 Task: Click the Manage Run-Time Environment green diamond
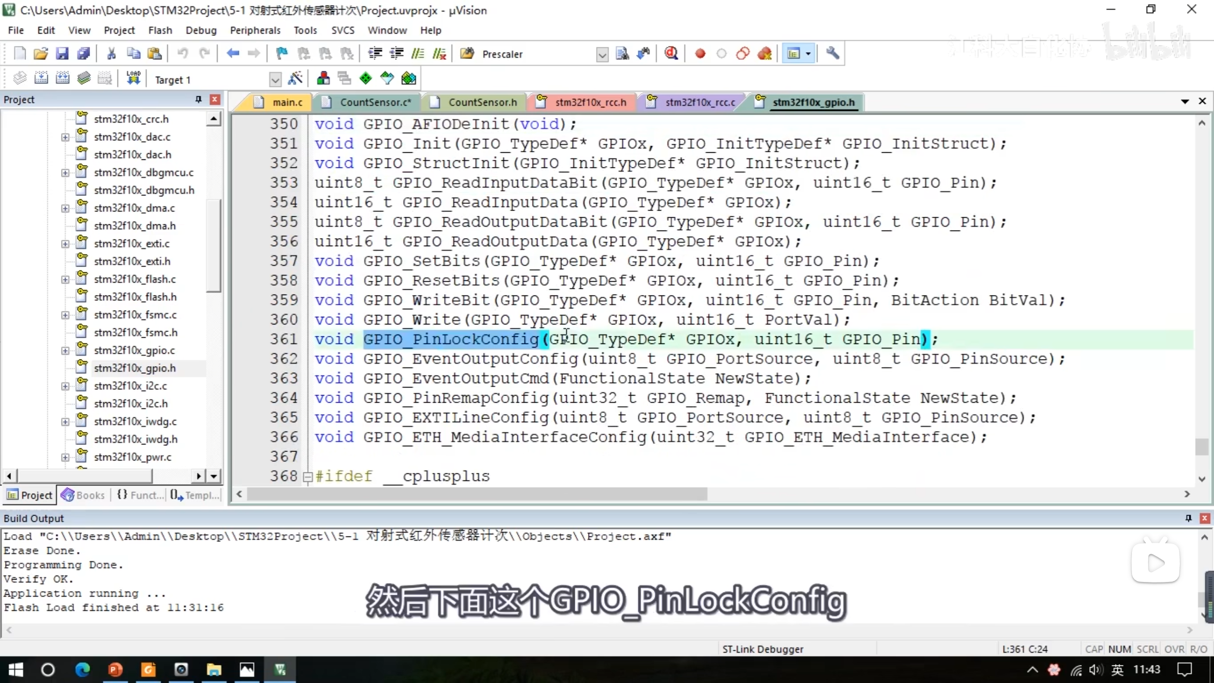[366, 79]
